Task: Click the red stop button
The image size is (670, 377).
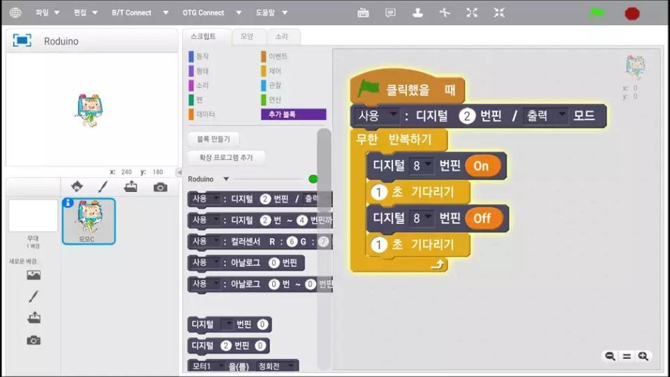Action: click(632, 14)
